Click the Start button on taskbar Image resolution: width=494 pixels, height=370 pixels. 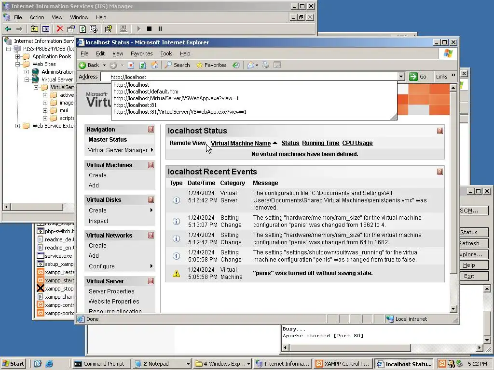[13, 364]
